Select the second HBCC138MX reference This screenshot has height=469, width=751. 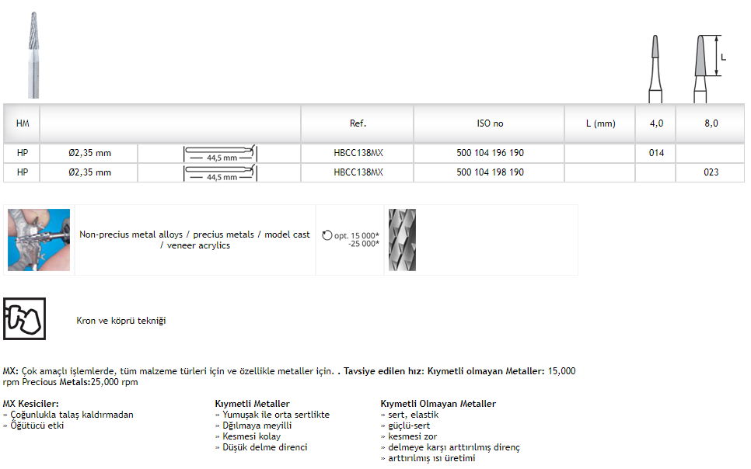tap(358, 172)
